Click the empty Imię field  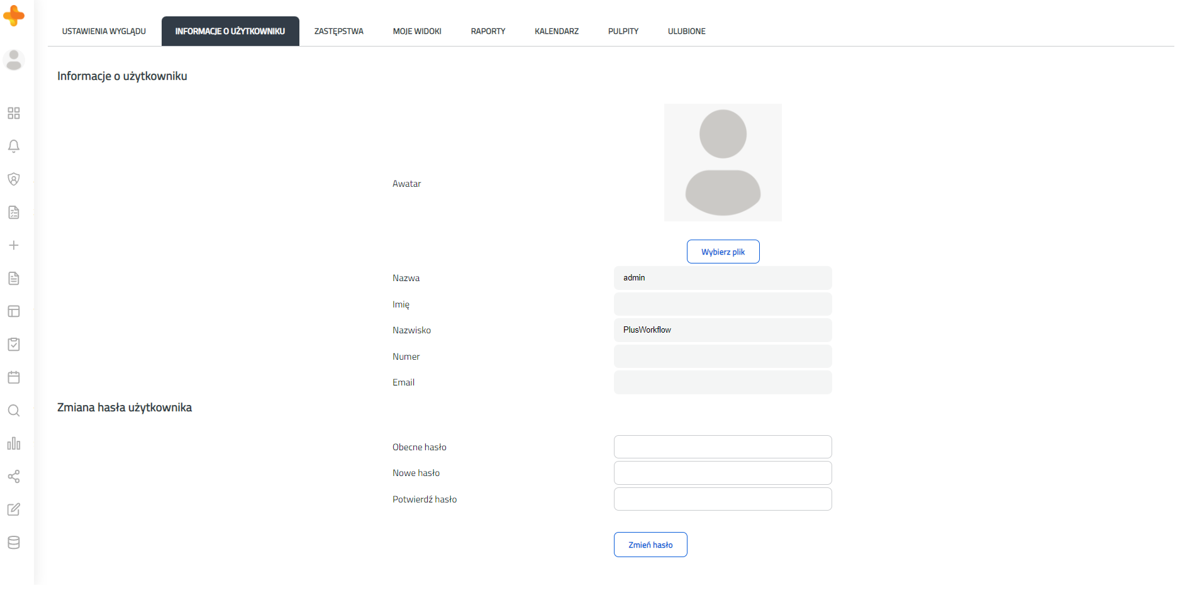(723, 304)
